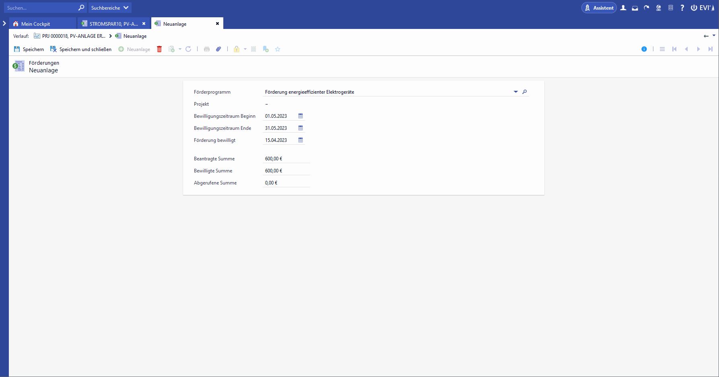
Task: Open the inbox tray icon
Action: (635, 8)
